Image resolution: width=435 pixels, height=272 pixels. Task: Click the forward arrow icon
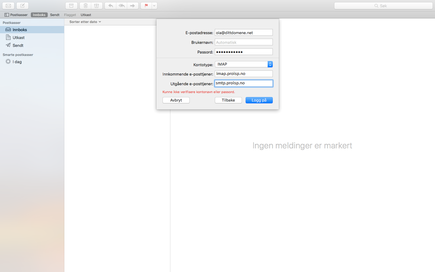pyautogui.click(x=133, y=6)
